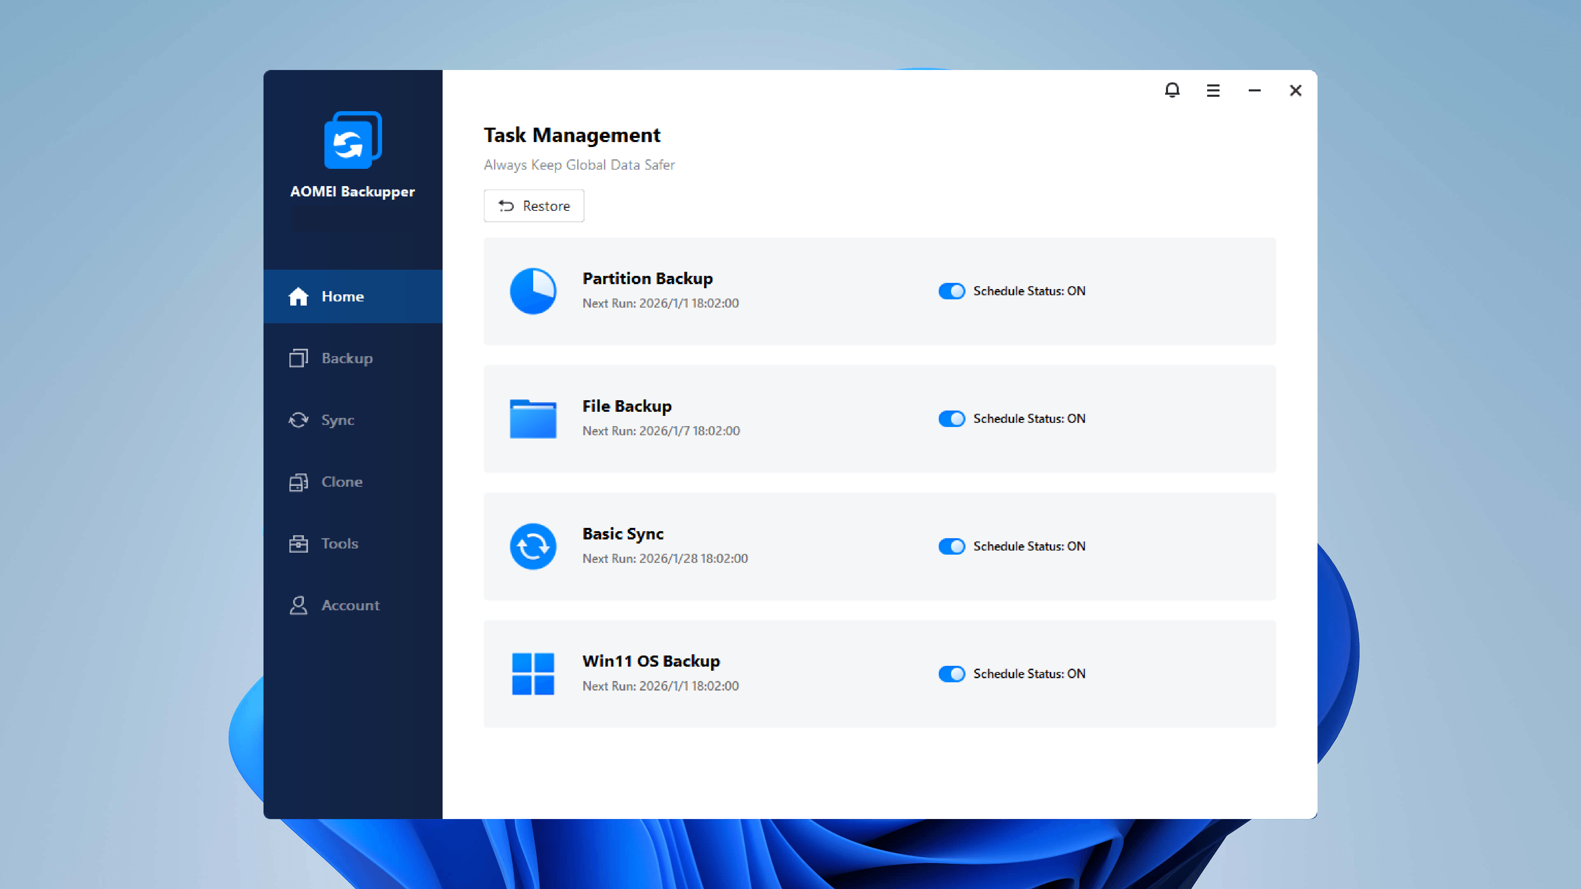
Task: Click the AOMEI Backupper logo
Action: pos(353,140)
